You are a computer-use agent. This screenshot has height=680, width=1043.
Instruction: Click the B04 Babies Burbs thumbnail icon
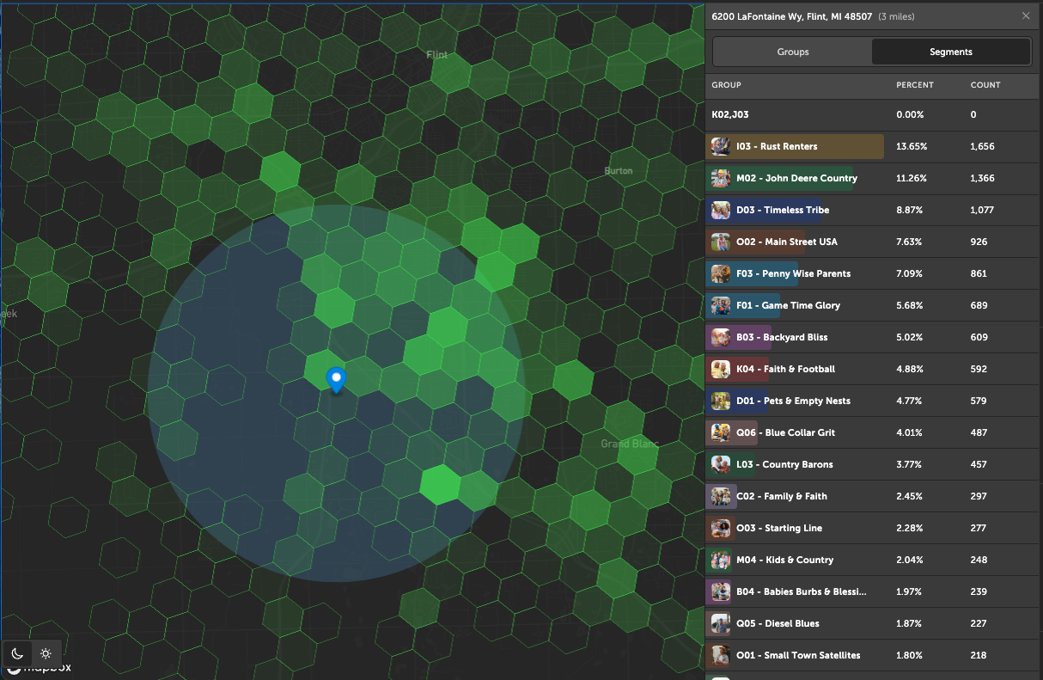[721, 591]
